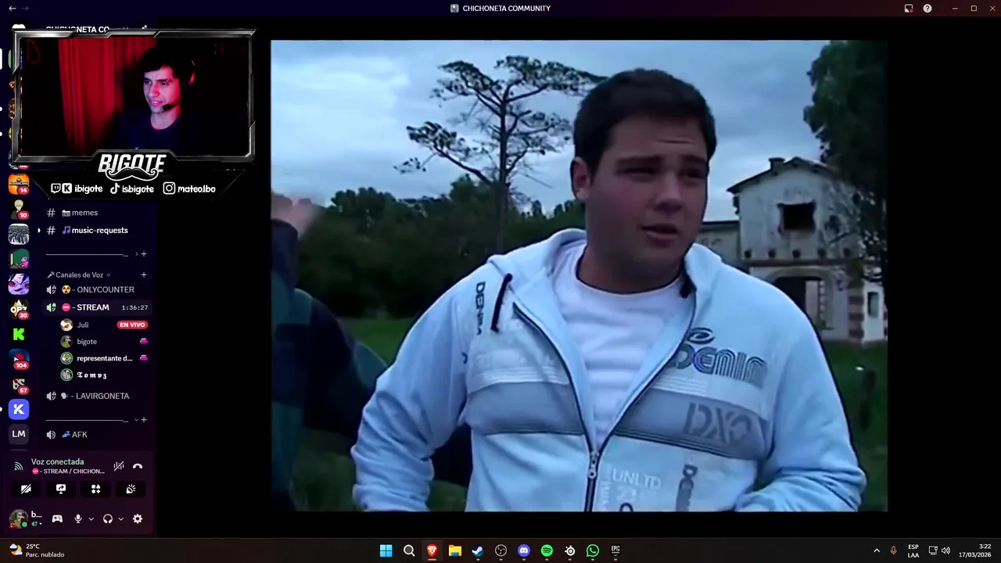
Task: Open blue K server icon
Action: (19, 409)
